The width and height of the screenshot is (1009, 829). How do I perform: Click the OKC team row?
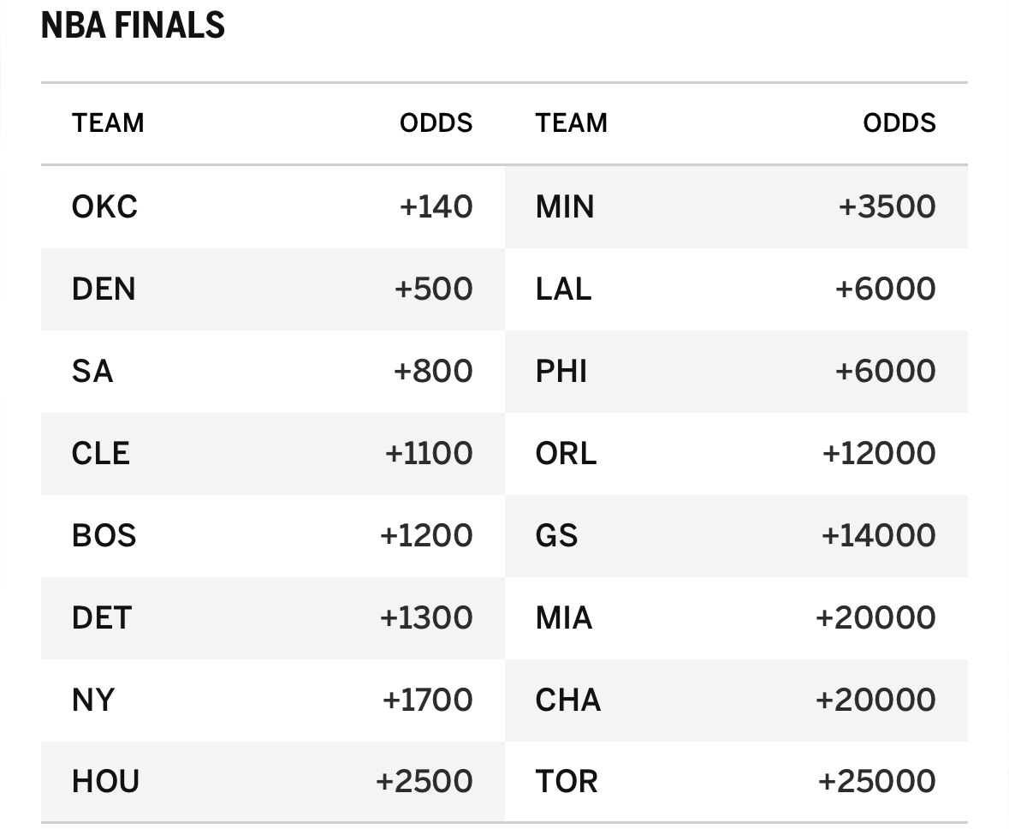pos(273,206)
